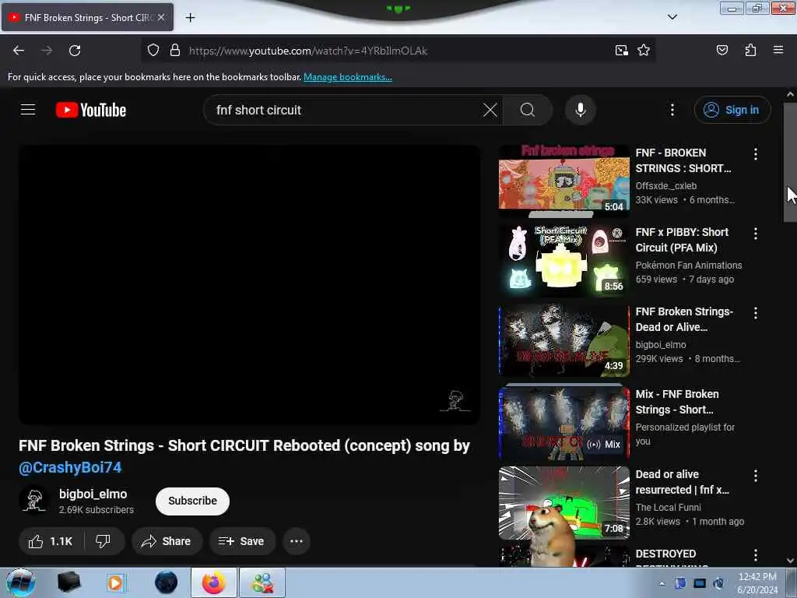
Task: Open FNF x PIBBY Short Circuit thumbnail
Action: [x=564, y=261]
